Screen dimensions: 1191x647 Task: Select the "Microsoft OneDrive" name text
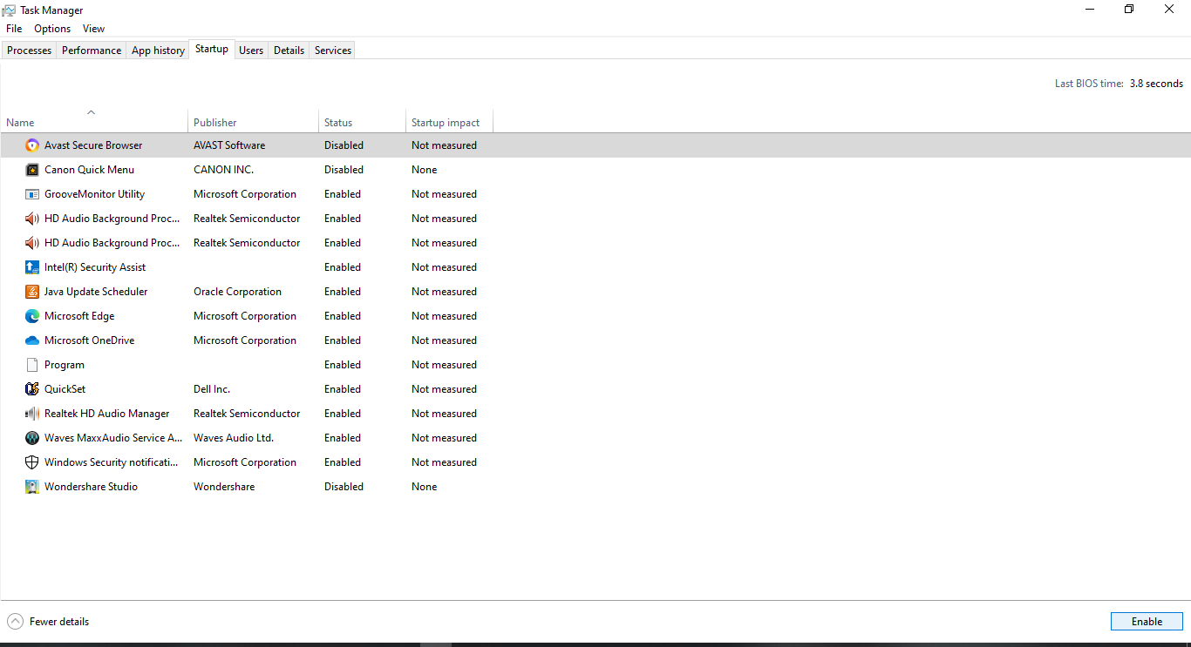pos(89,340)
